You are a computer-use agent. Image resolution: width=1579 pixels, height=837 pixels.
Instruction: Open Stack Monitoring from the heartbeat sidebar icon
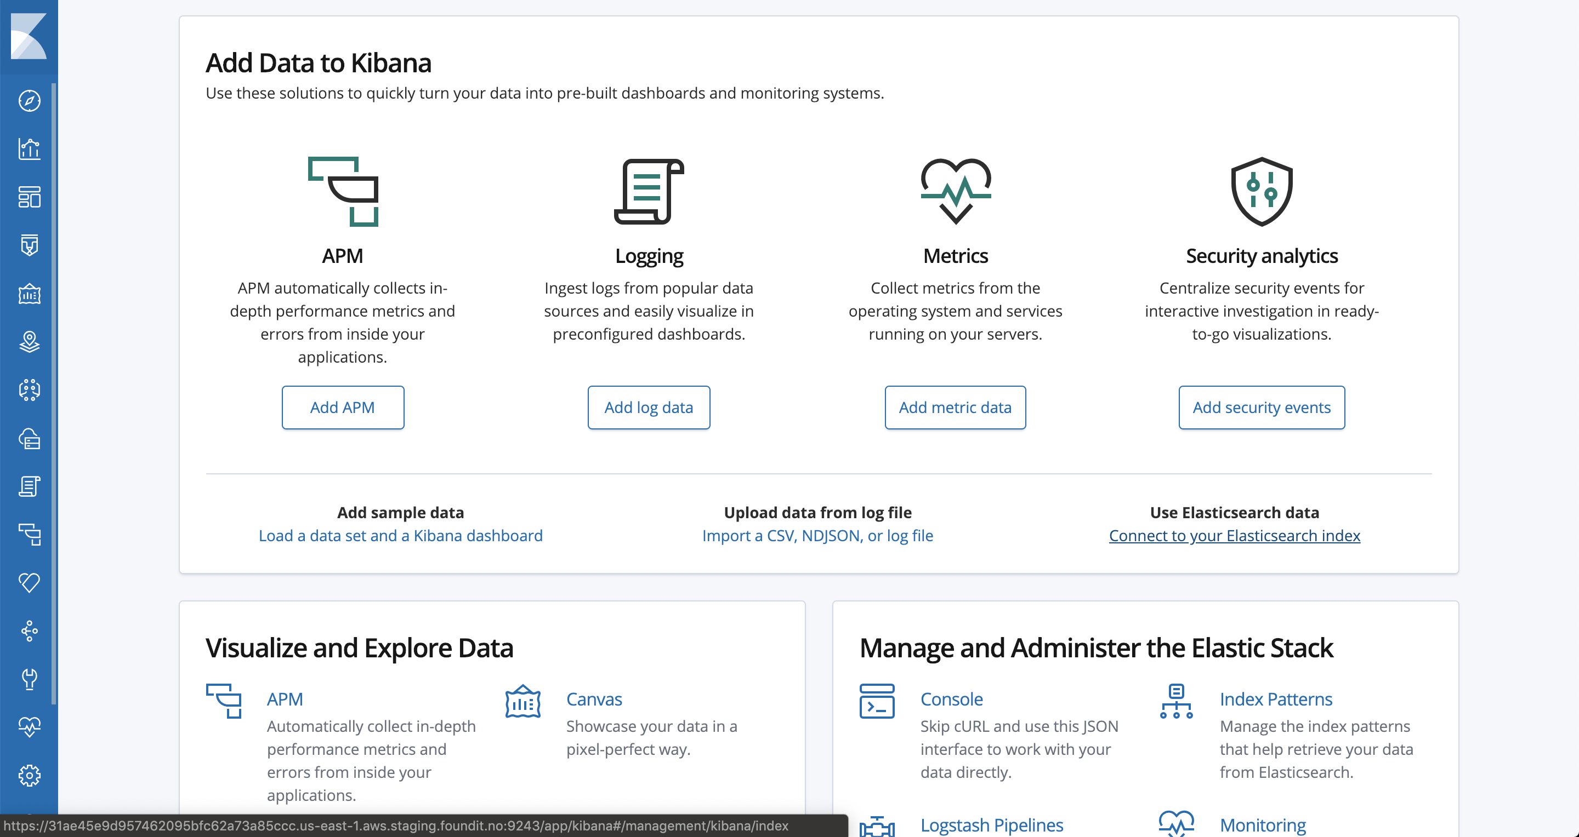(29, 727)
